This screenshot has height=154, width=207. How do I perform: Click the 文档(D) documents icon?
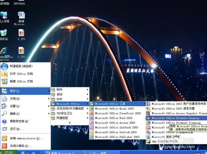click(4, 99)
